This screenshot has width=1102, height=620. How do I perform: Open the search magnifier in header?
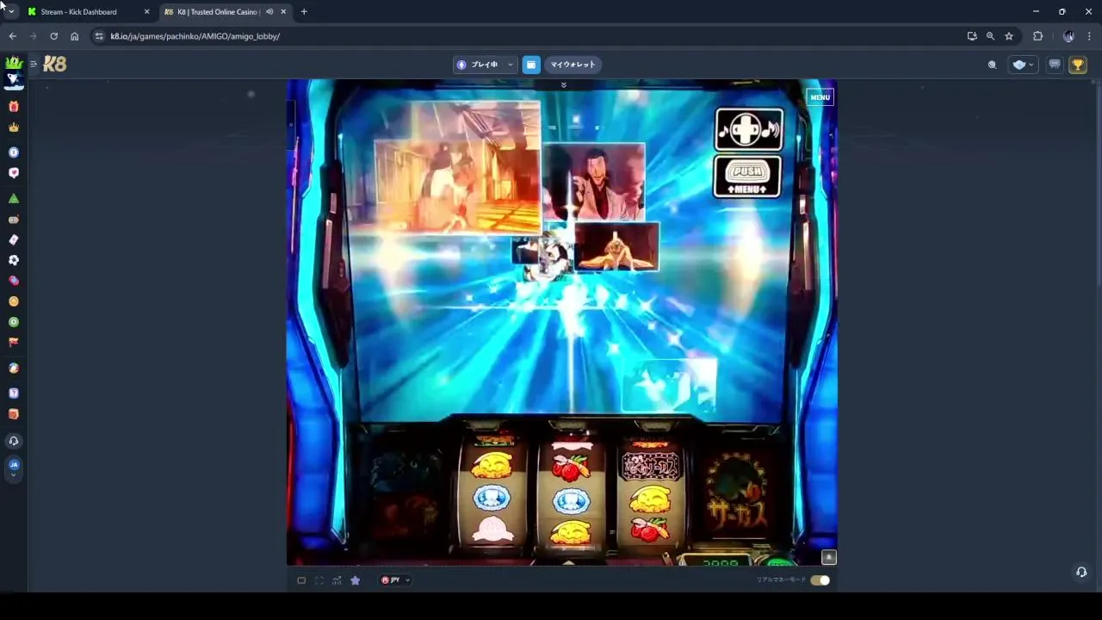[992, 65]
